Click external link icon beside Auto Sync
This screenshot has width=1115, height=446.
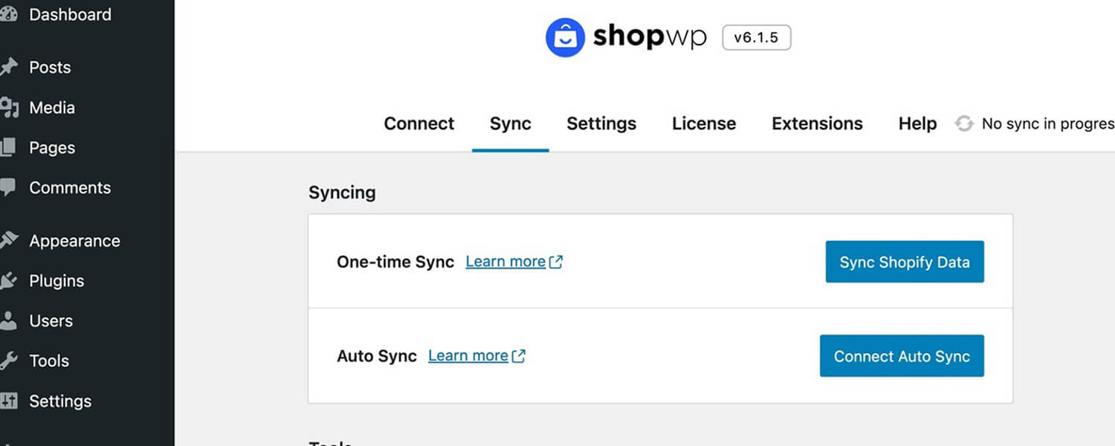(x=519, y=356)
